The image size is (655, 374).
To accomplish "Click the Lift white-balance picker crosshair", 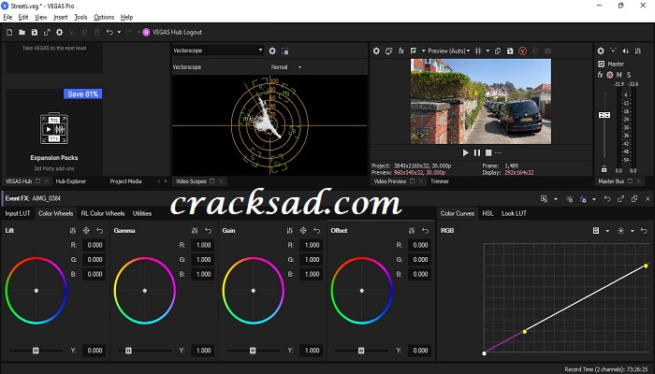I will pos(86,230).
